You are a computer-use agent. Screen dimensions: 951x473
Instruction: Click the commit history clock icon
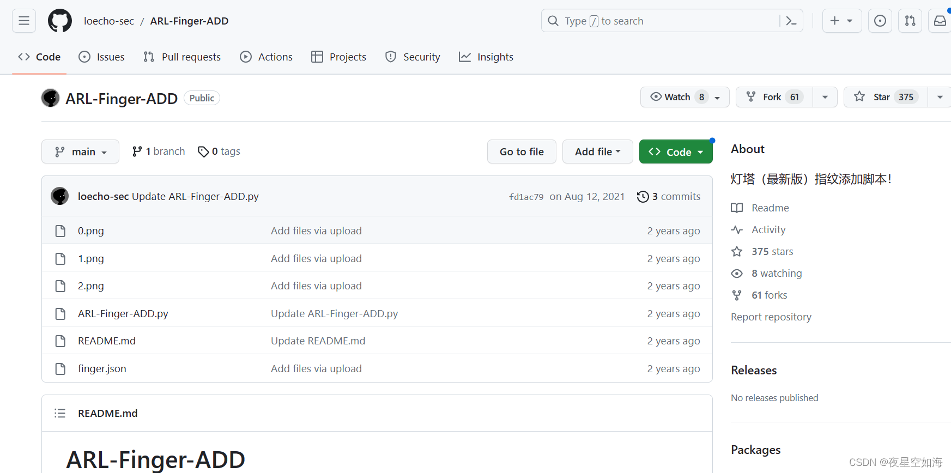[x=643, y=197]
